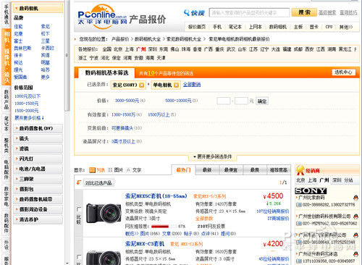This screenshot has height=265, width=362.
Task: Expand the 闪光灯 sidebar category
Action: tap(38, 159)
